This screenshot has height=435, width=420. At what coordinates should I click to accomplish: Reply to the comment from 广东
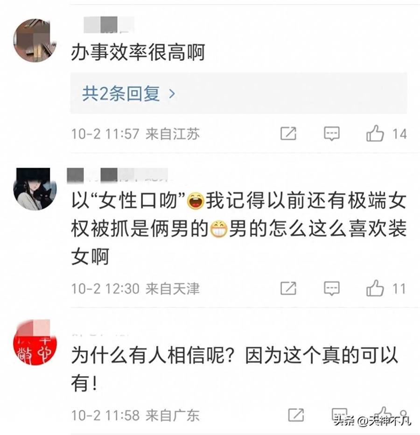339,414
